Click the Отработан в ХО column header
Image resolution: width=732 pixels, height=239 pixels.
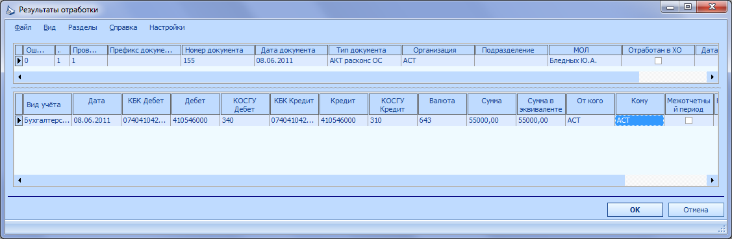pyautogui.click(x=658, y=50)
